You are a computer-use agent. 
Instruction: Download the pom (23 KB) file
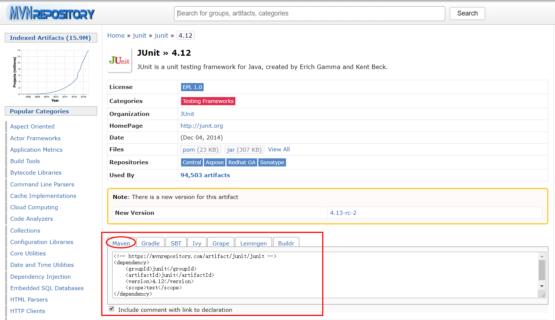click(x=201, y=149)
